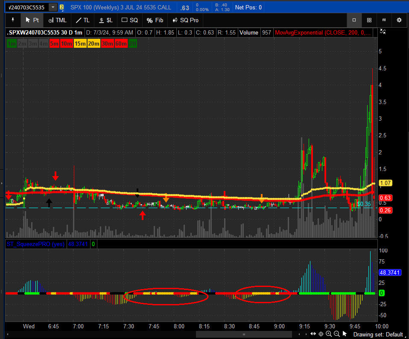Screen dimensions: 409x339
Task: Open the symbol selector dropdown arrow
Action: [53, 7]
